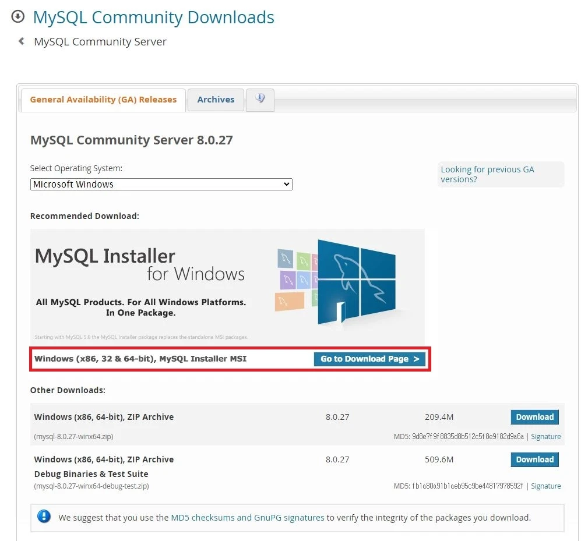Click the MySQL Community Downloads heading
581x541 pixels.
click(153, 17)
